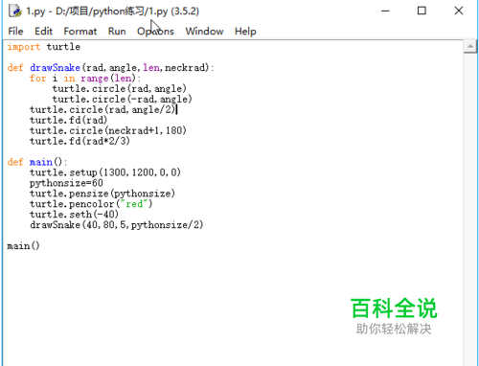Click the Python file icon in title bar

click(x=15, y=11)
